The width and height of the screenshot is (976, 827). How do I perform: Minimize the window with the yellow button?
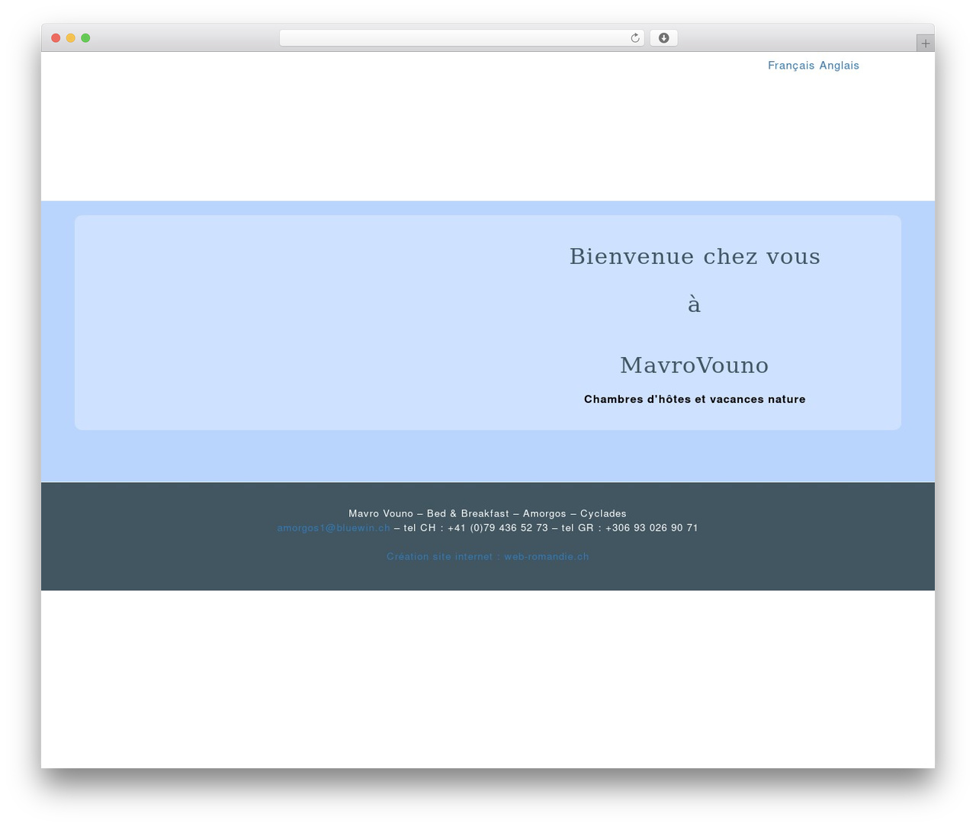click(x=71, y=38)
